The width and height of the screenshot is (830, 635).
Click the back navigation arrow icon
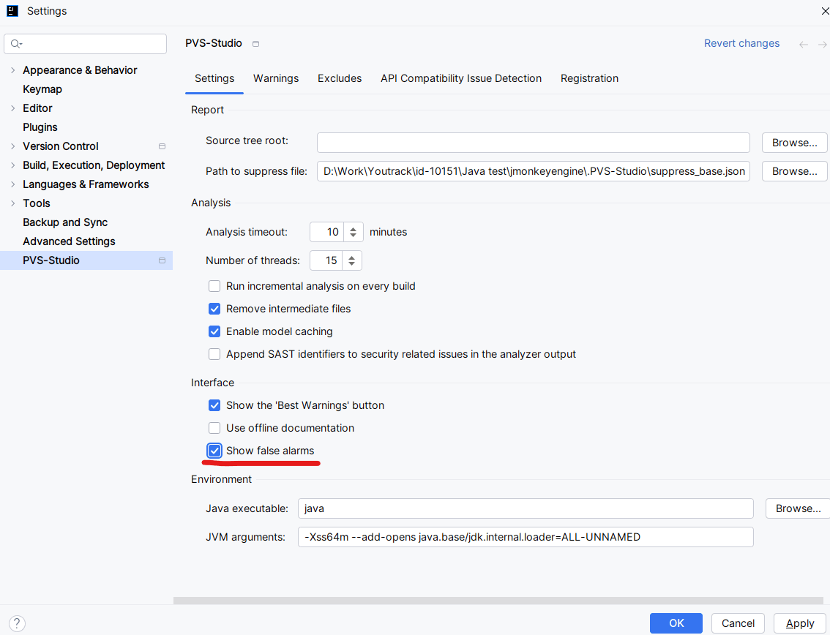pyautogui.click(x=804, y=45)
